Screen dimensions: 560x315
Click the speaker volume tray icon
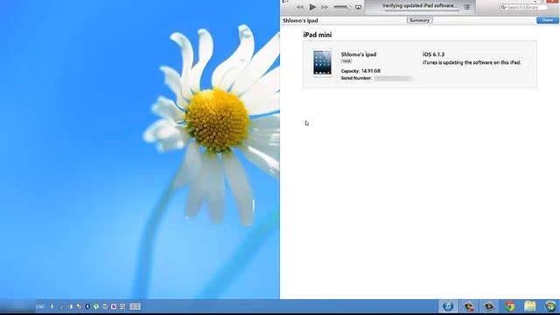52,306
